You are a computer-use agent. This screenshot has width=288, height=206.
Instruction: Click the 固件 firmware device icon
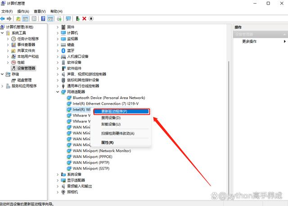[63, 27]
